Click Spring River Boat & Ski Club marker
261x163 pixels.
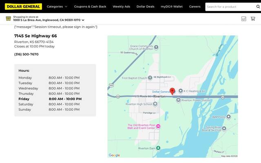click(224, 128)
